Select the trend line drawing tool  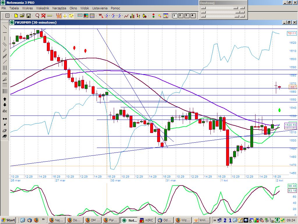pos(5,27)
